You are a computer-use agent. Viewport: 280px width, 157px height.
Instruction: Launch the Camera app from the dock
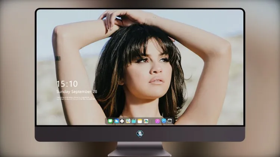[169, 121]
